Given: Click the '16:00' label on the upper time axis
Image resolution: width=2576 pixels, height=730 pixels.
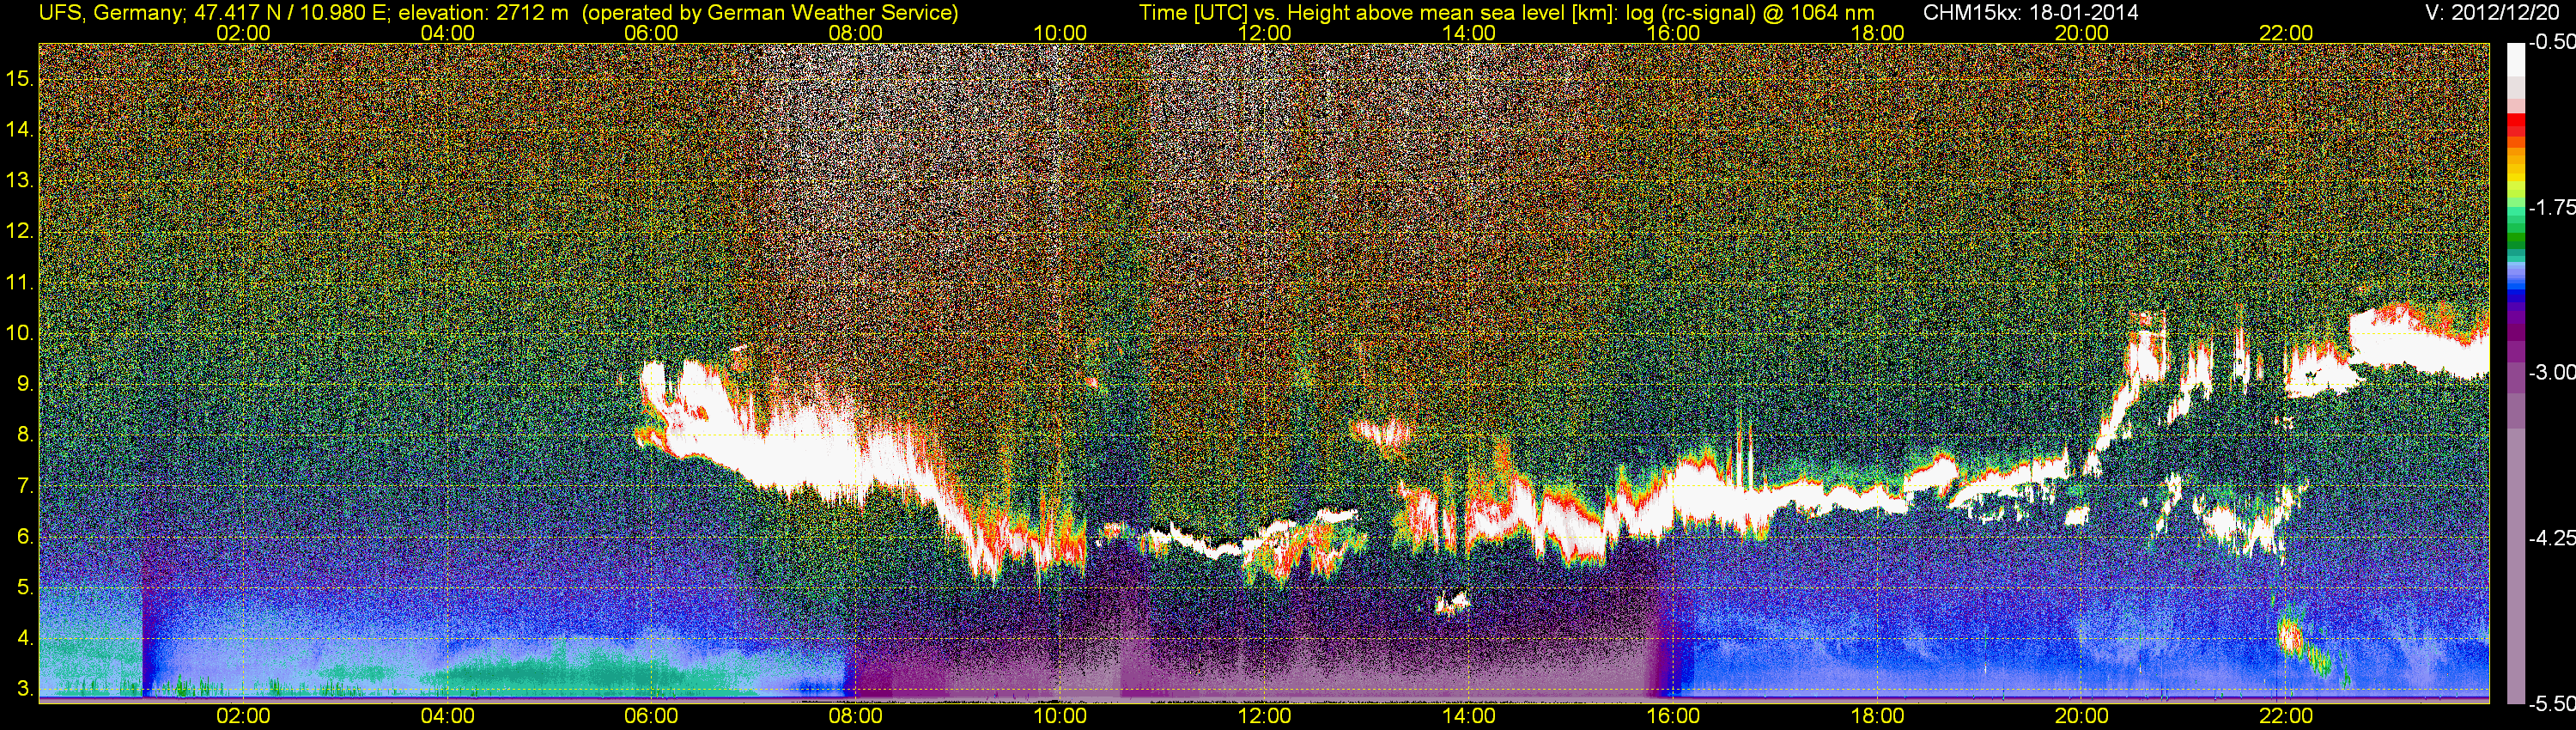Looking at the screenshot, I should pyautogui.click(x=1673, y=33).
